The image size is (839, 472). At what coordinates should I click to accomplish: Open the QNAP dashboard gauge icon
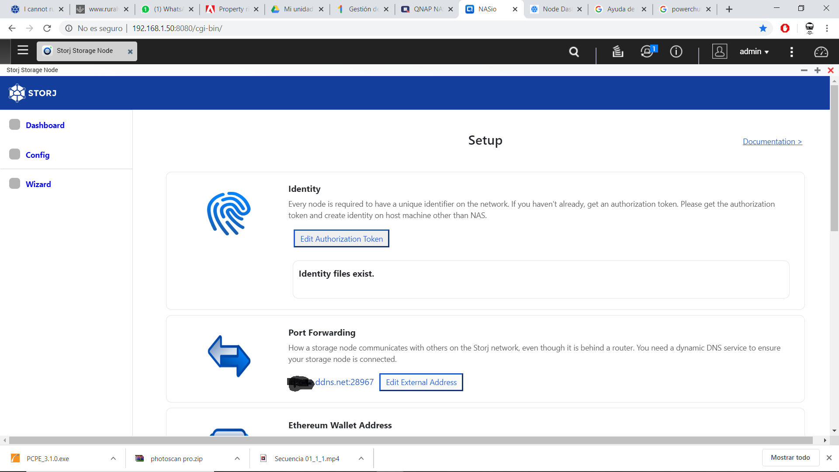(x=821, y=52)
